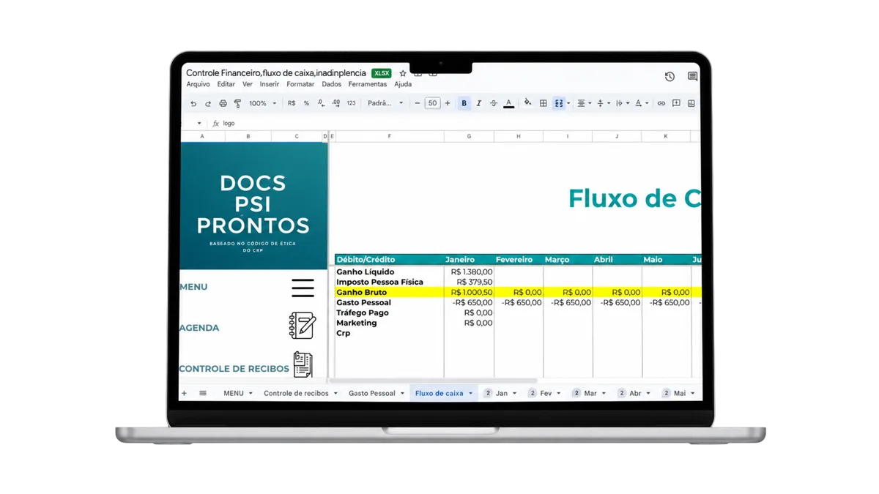
Task: Toggle bold formatting
Action: 464,104
